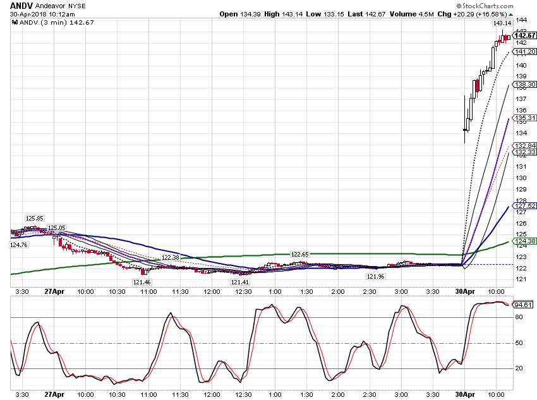537x400 pixels.
Task: Select the 30-Apr-2018 10:12am timestamp
Action: point(42,15)
